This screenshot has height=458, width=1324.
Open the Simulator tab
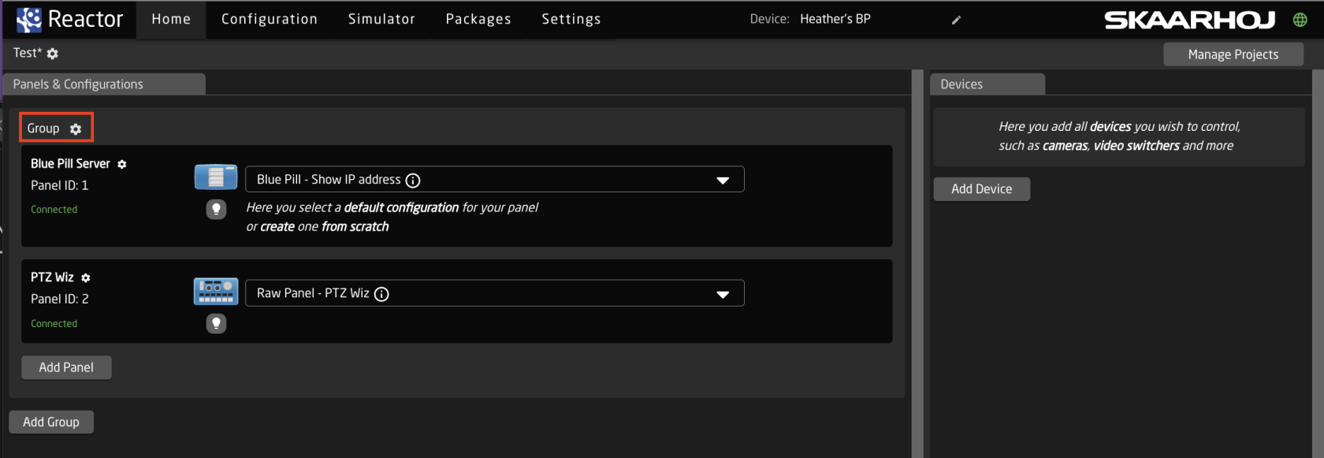coord(381,19)
